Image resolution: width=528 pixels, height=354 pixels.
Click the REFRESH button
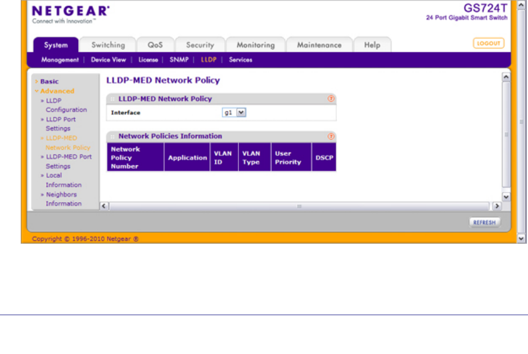point(485,222)
